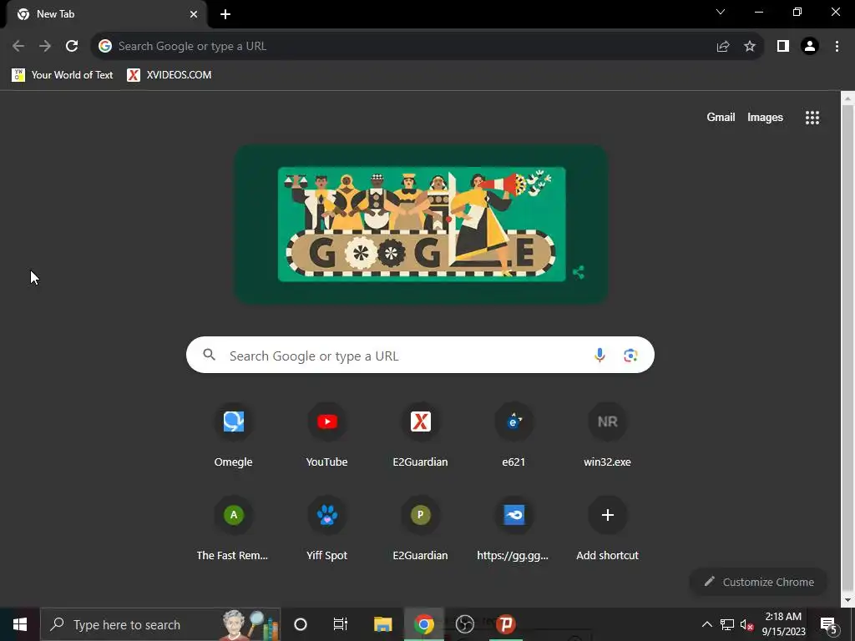Open Your World of Text bookmark
Viewport: 855px width, 641px height.
click(x=62, y=75)
